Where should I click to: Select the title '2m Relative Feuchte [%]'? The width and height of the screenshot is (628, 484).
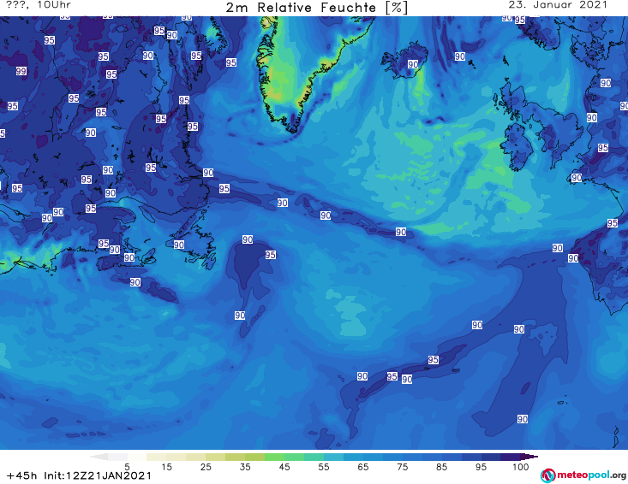316,8
